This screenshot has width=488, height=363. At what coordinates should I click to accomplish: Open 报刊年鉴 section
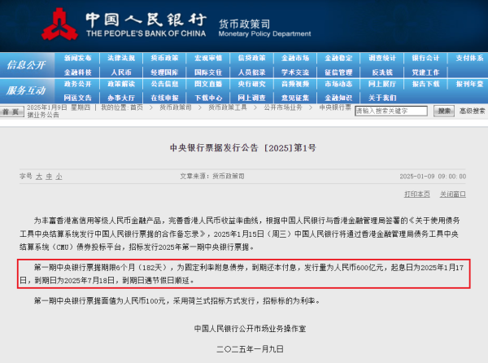point(469,84)
